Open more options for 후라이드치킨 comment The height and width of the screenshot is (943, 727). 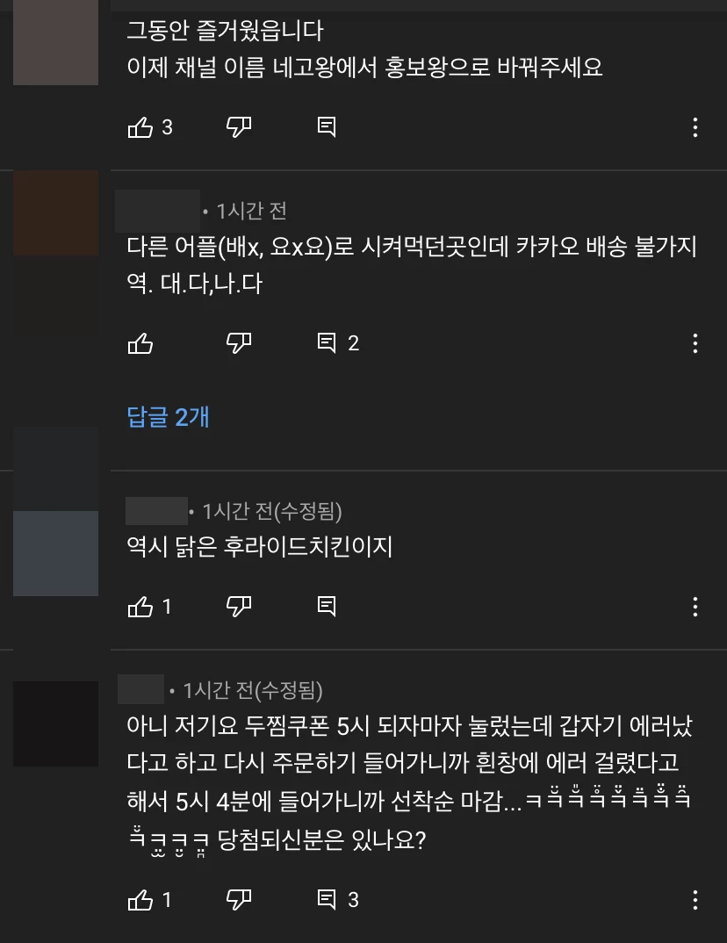tap(695, 607)
